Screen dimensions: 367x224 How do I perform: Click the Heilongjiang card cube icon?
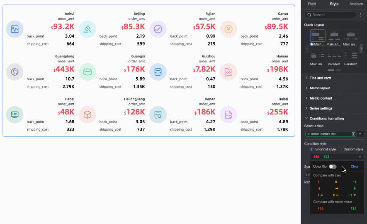[x=87, y=114]
